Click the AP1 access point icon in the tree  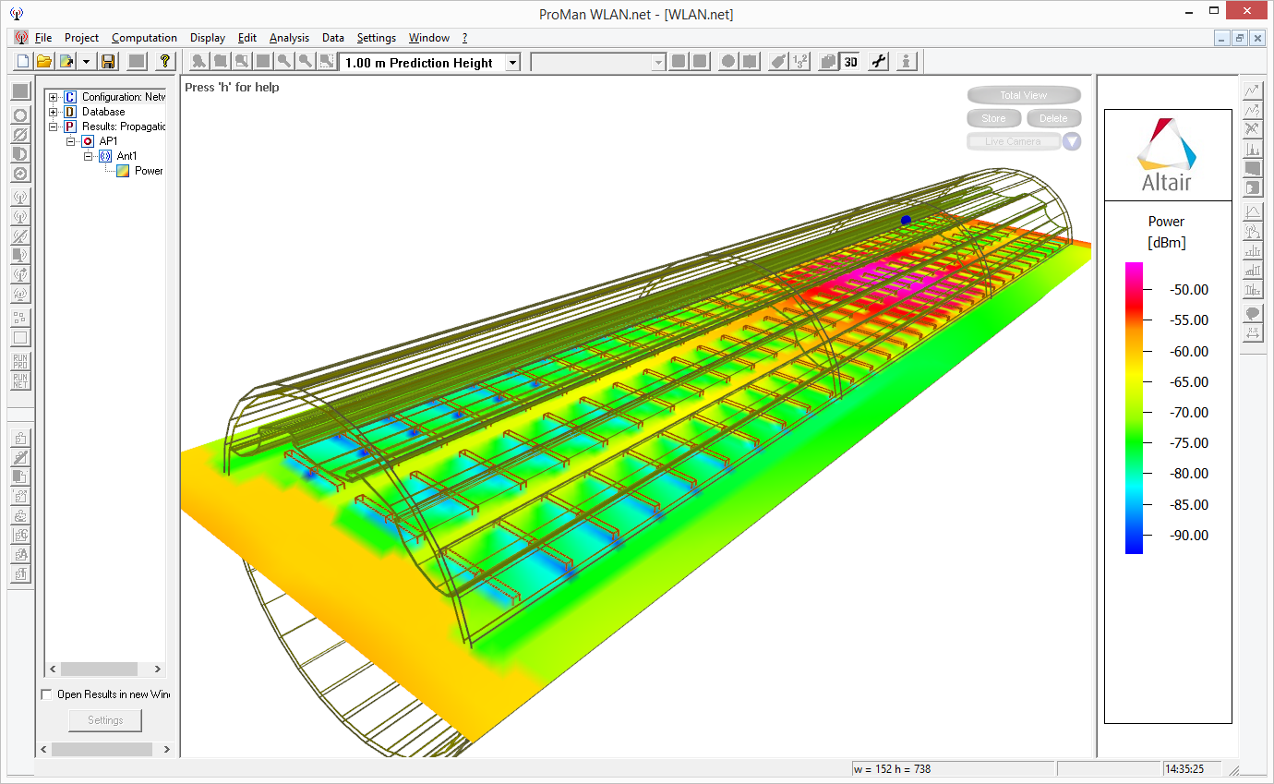pos(88,141)
